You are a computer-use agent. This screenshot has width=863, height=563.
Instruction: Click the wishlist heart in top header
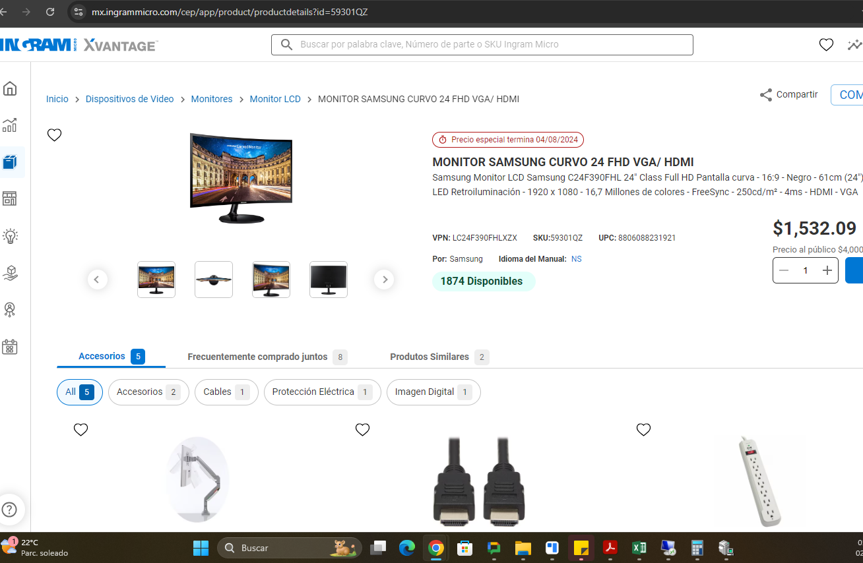tap(826, 45)
